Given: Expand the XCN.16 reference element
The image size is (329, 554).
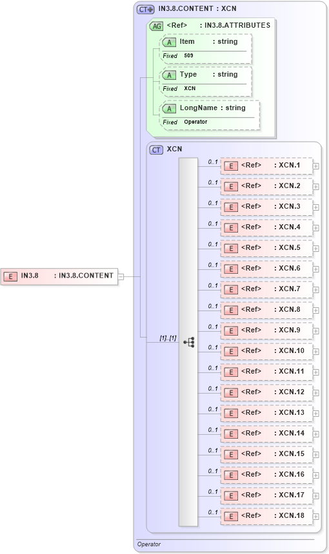Looking at the screenshot, I should (316, 475).
